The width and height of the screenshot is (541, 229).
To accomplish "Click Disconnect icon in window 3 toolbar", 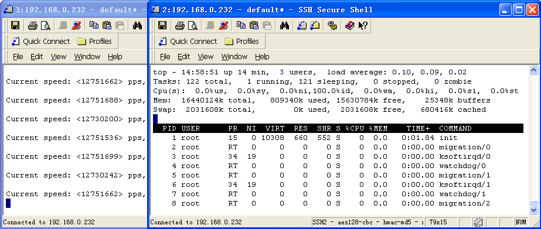I will 76,25.
